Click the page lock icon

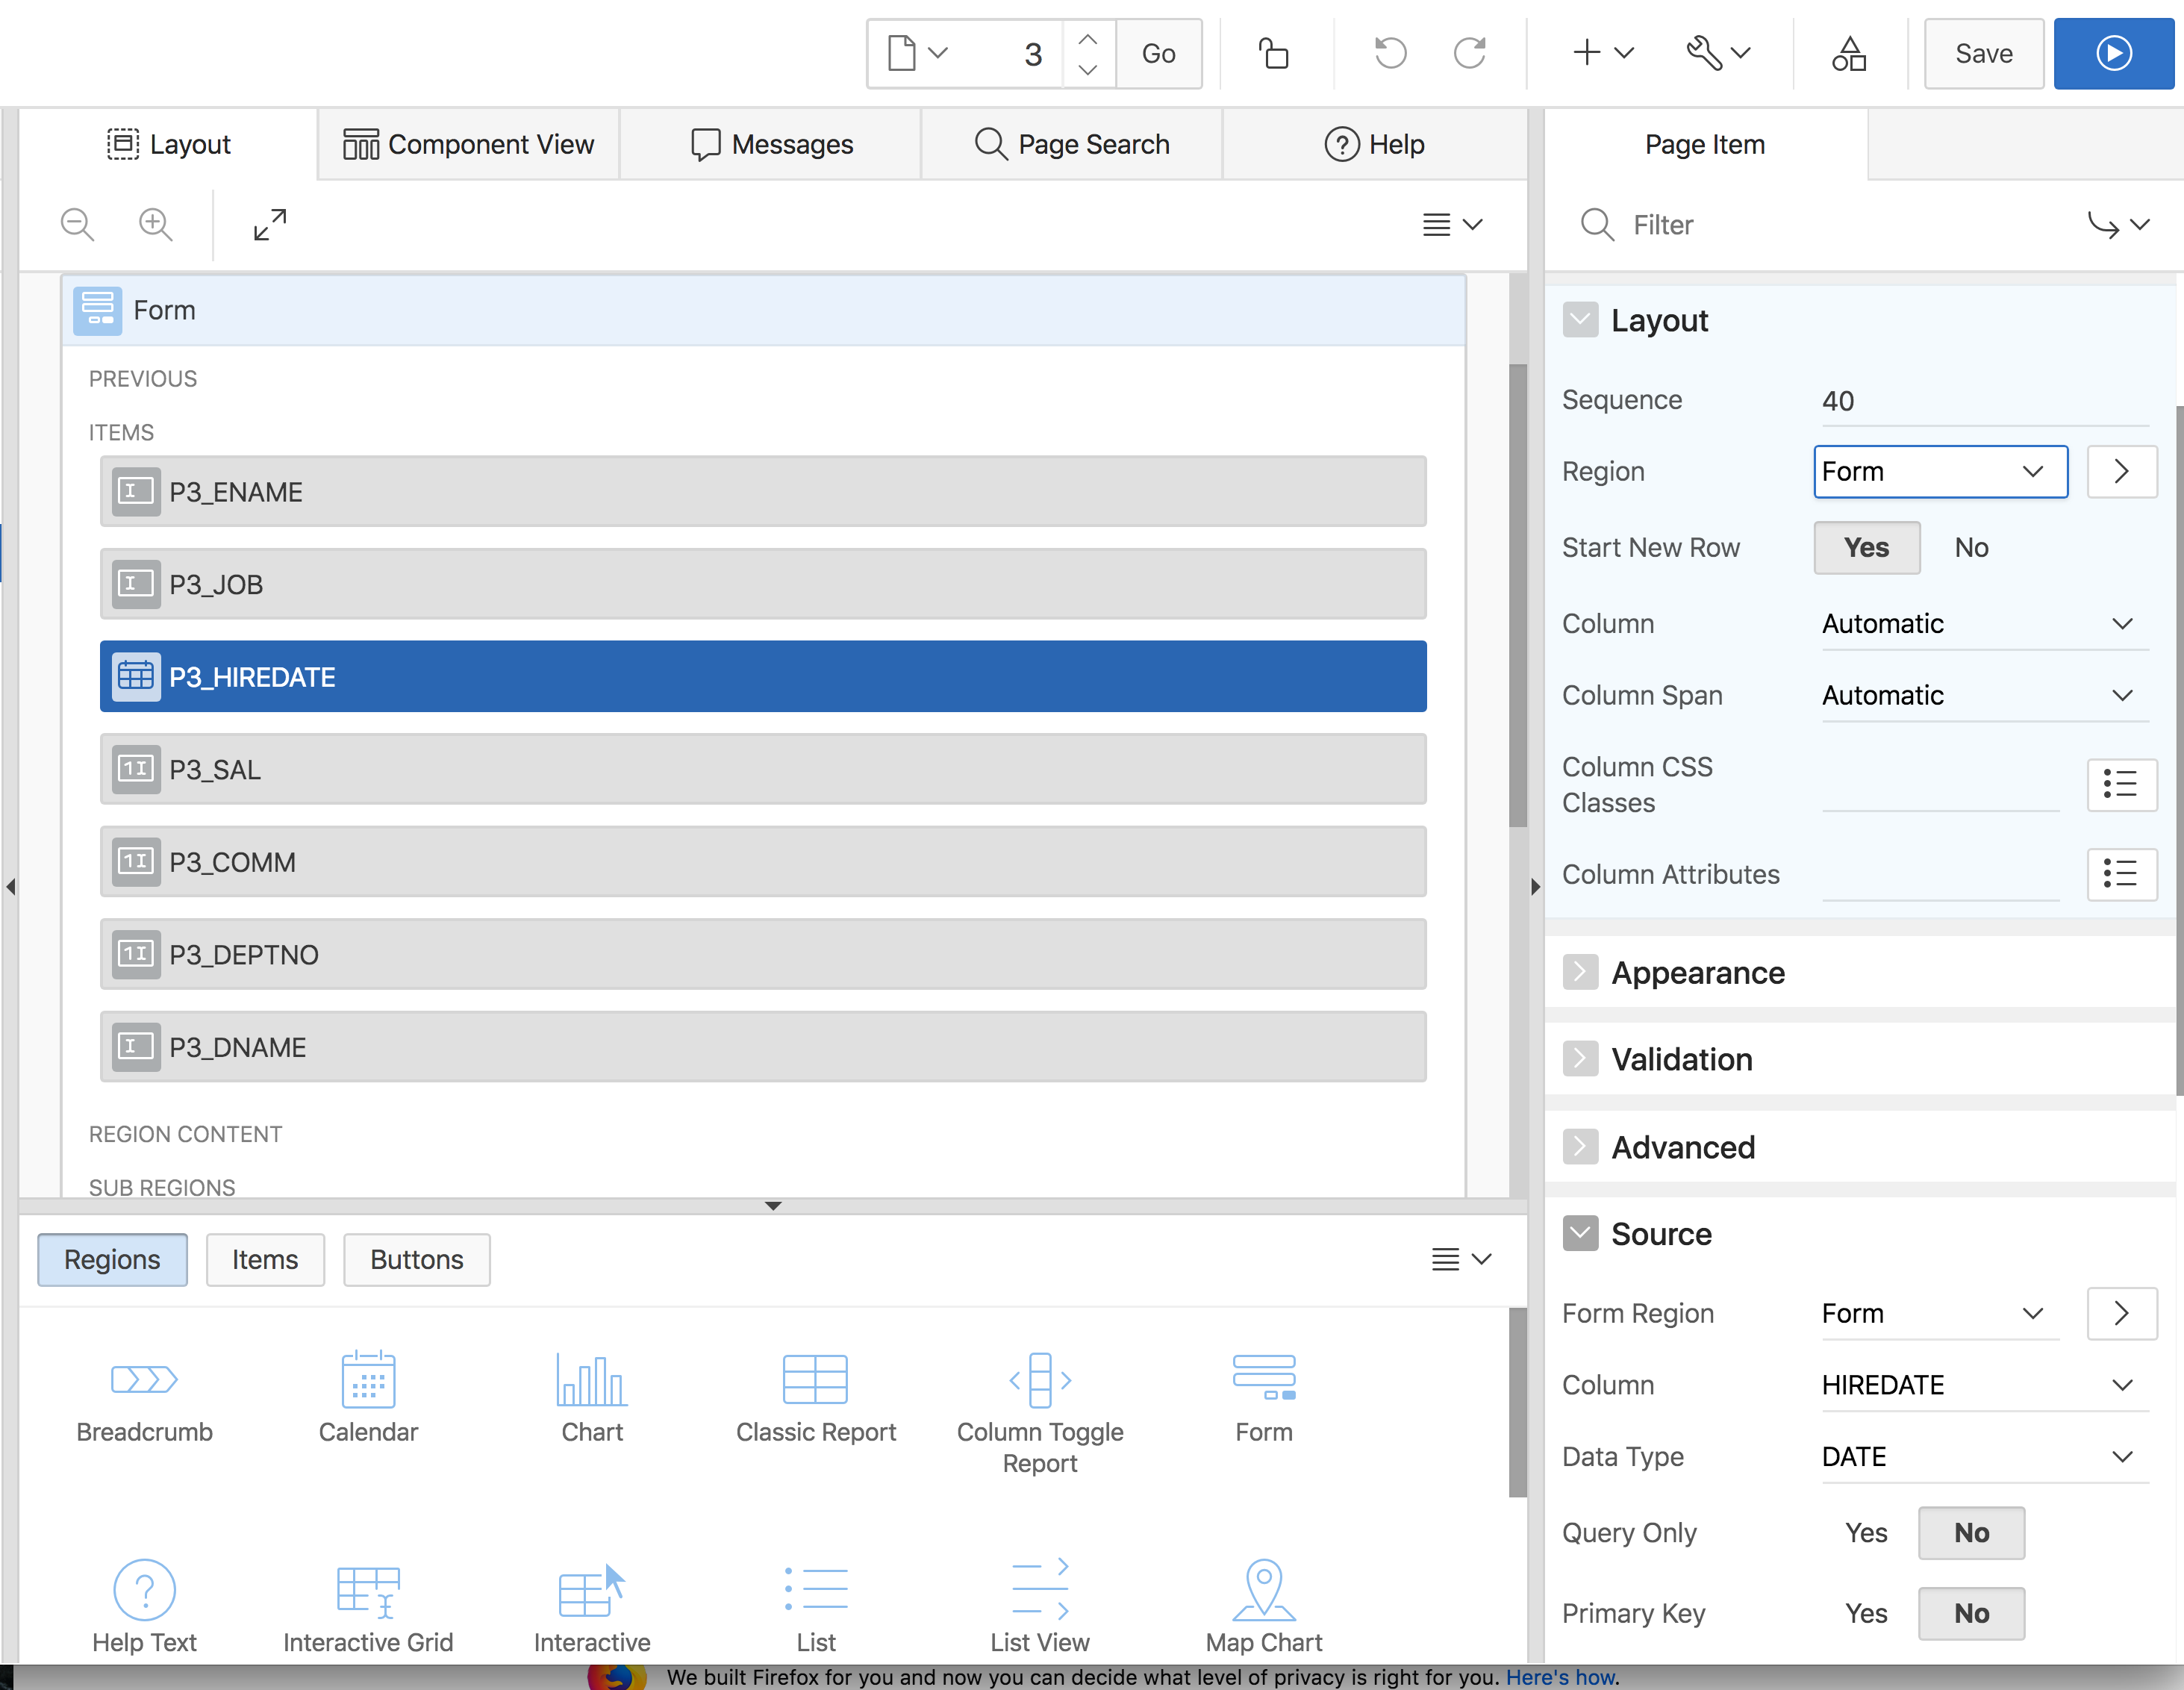pyautogui.click(x=1273, y=54)
